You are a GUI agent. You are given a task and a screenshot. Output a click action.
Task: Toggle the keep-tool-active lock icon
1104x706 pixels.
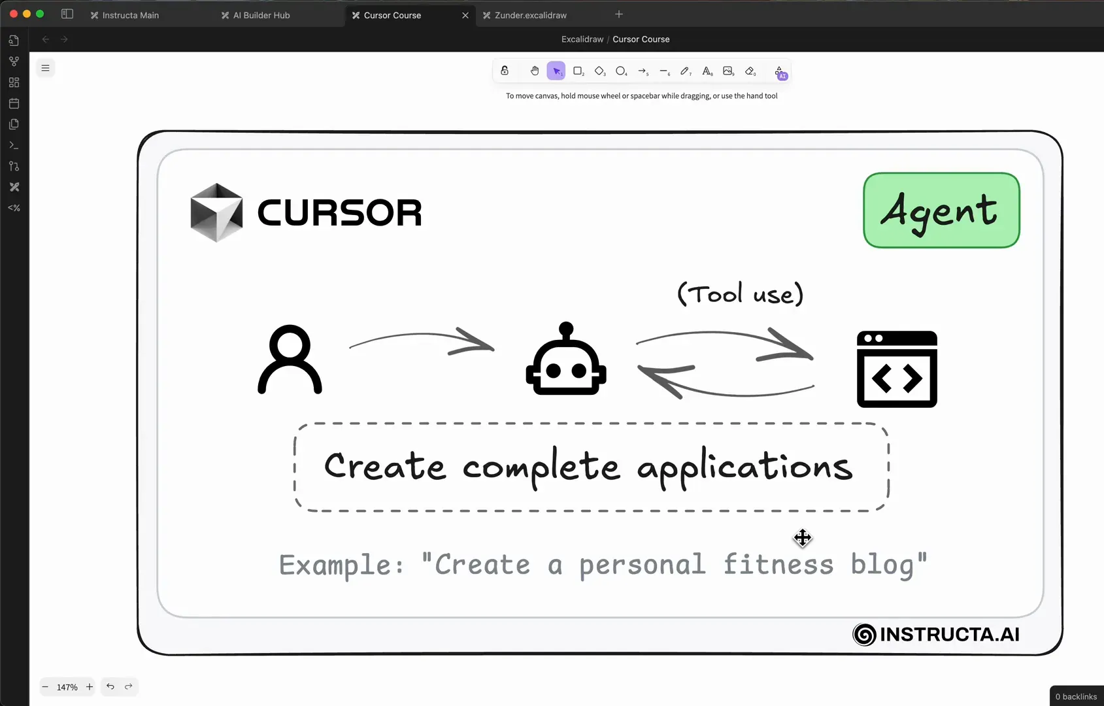[x=505, y=71]
